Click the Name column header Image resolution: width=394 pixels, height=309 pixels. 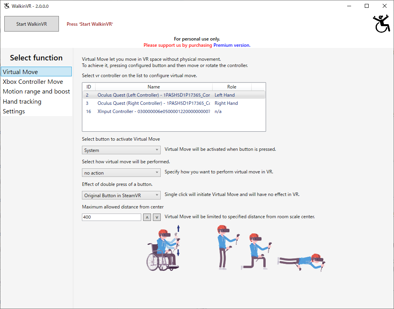154,87
